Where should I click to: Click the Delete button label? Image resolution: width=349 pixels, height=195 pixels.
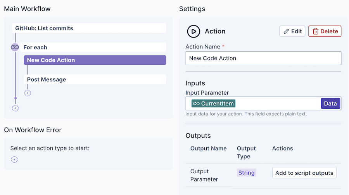tap(329, 31)
